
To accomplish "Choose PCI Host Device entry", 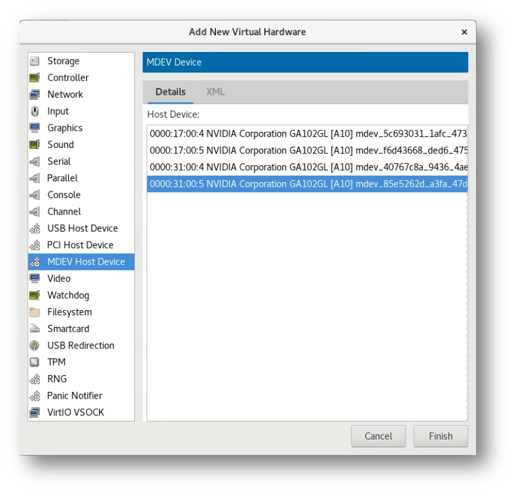I will tap(81, 245).
